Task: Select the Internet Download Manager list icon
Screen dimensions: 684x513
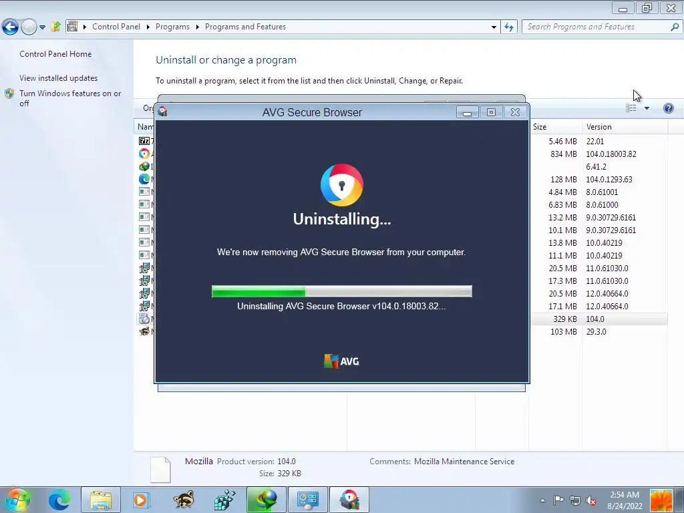Action: (x=144, y=166)
